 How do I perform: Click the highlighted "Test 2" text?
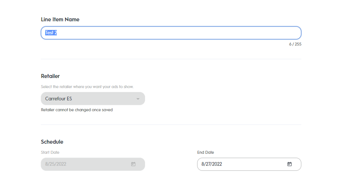51,33
